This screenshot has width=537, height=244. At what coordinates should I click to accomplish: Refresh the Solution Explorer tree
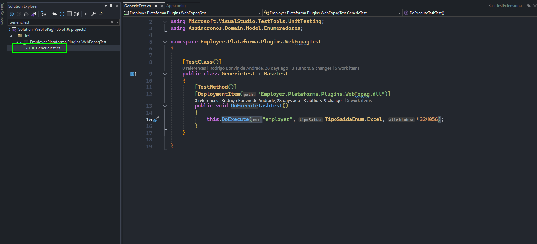[x=62, y=14]
